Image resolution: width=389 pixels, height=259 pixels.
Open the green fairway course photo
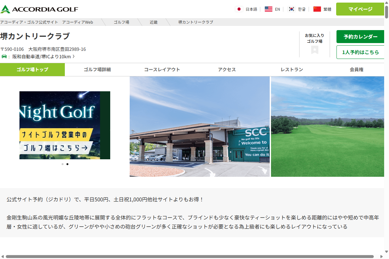click(x=328, y=127)
